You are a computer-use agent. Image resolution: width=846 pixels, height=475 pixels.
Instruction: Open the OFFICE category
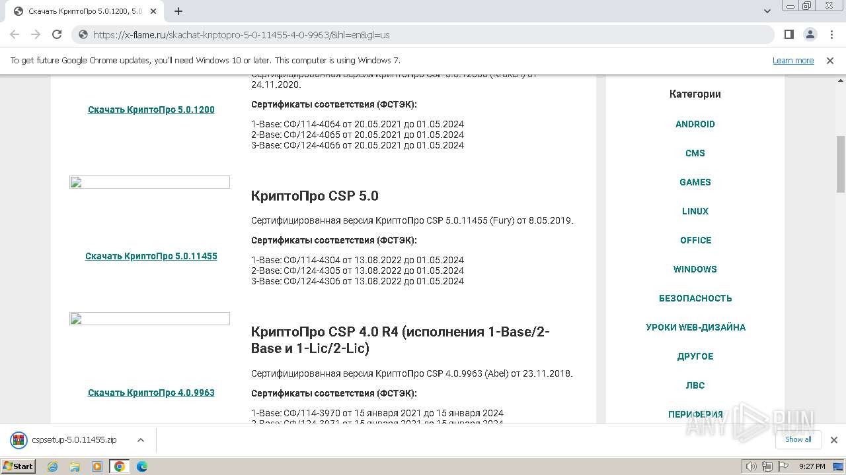[695, 240]
